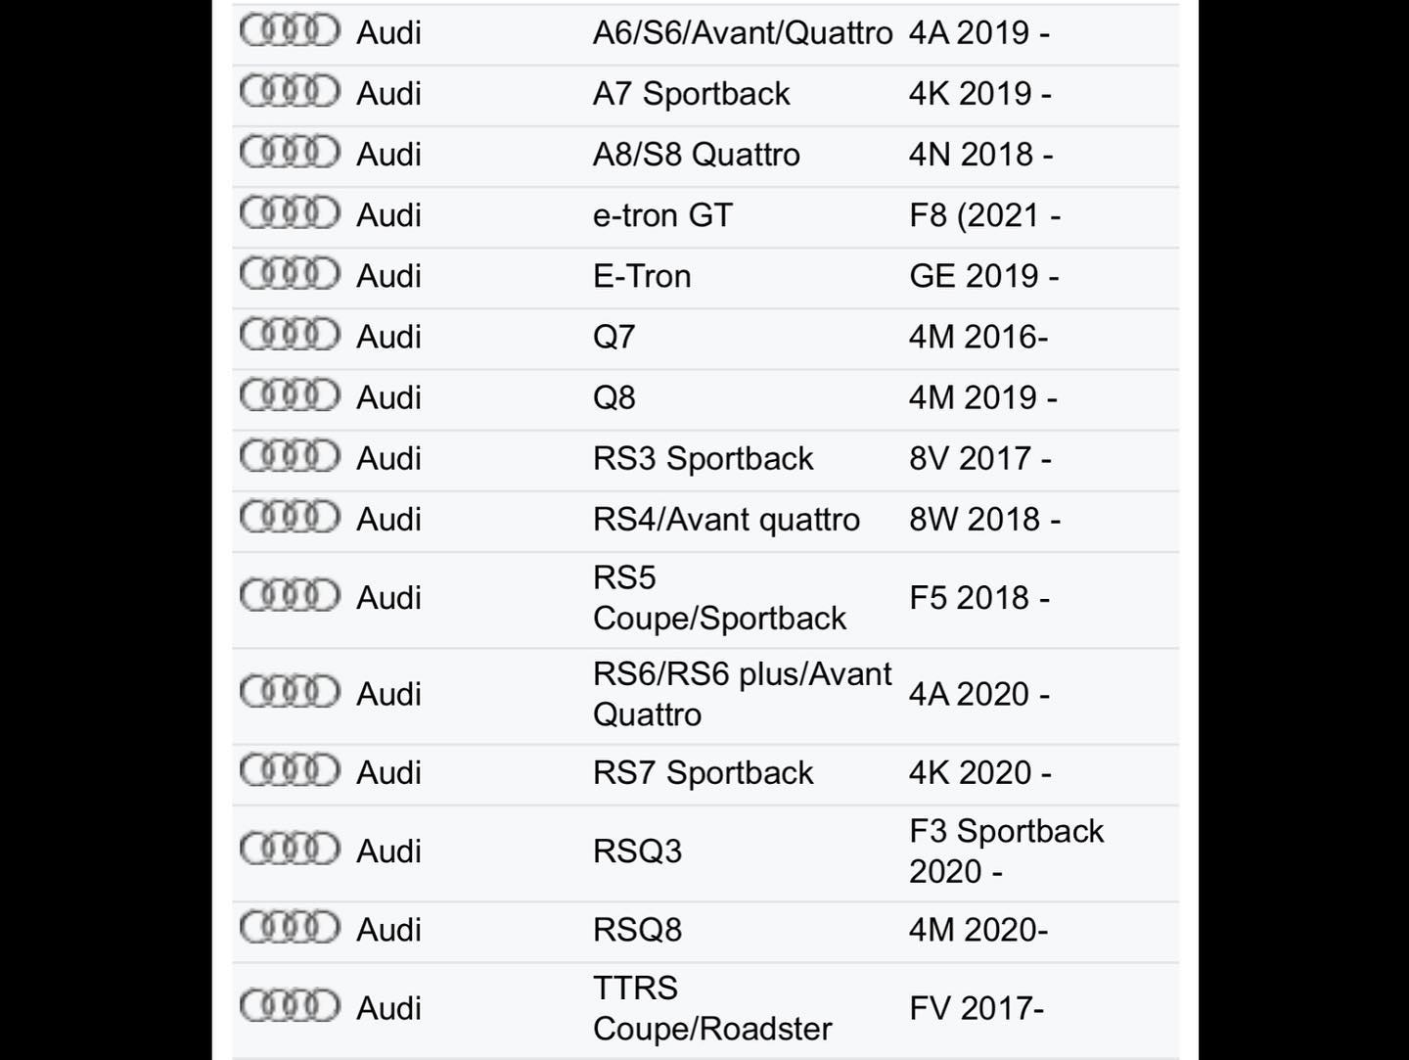Click the GE 2019 chassis code cell
Image resolution: width=1409 pixels, height=1060 pixels.
[x=984, y=276]
